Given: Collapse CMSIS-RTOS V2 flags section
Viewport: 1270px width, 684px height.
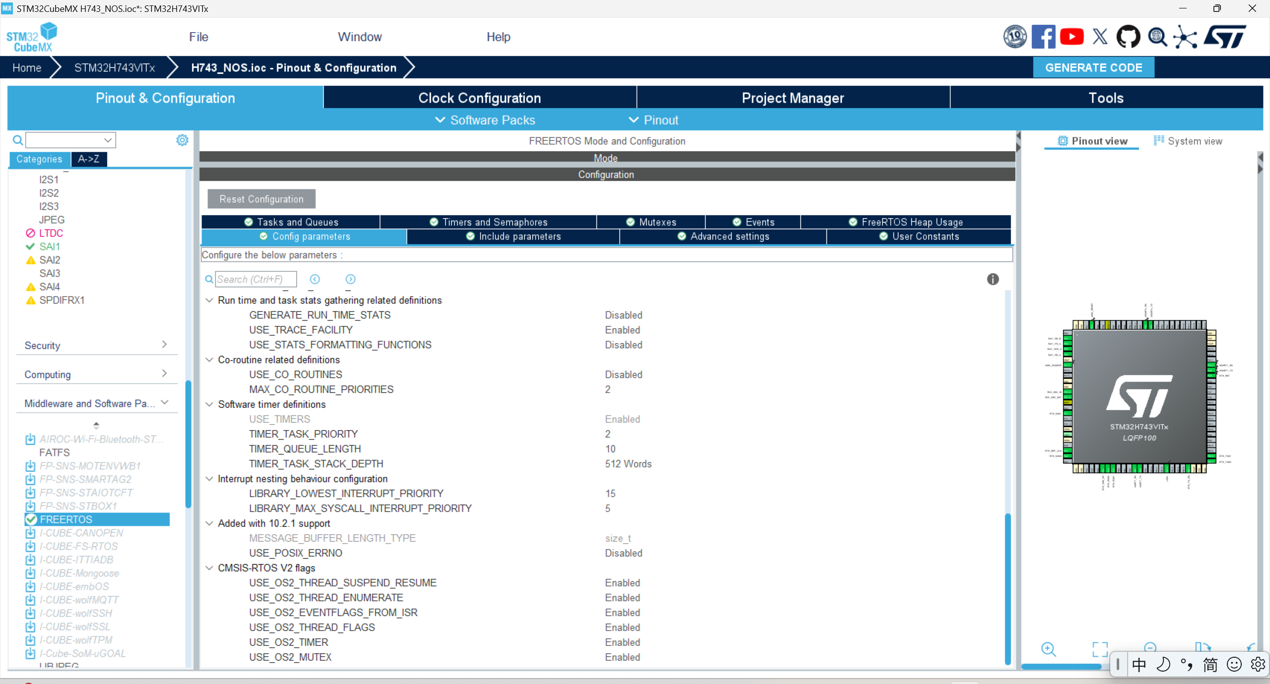Looking at the screenshot, I should coord(209,568).
